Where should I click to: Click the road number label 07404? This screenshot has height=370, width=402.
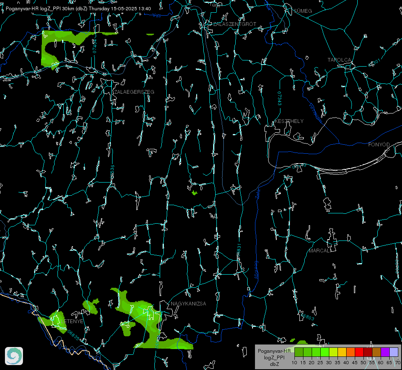94,46
